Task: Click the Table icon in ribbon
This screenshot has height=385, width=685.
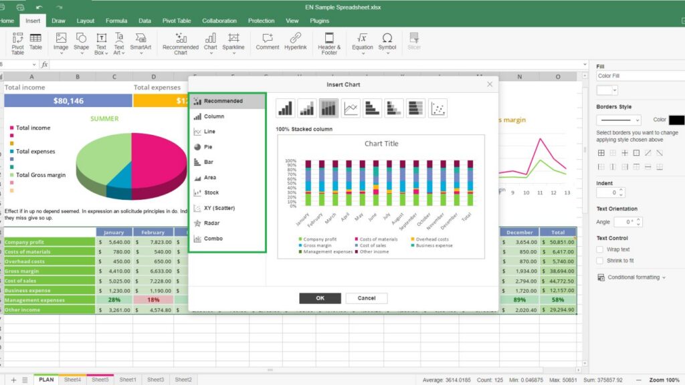Action: pyautogui.click(x=35, y=41)
